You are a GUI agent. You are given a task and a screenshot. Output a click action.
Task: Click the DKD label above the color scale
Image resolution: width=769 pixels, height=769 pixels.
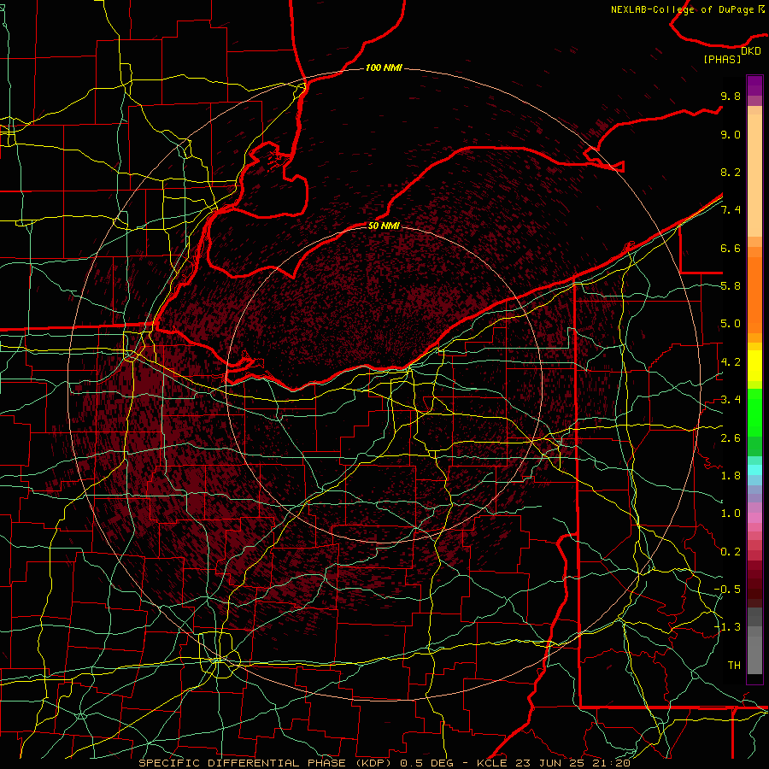pos(750,51)
